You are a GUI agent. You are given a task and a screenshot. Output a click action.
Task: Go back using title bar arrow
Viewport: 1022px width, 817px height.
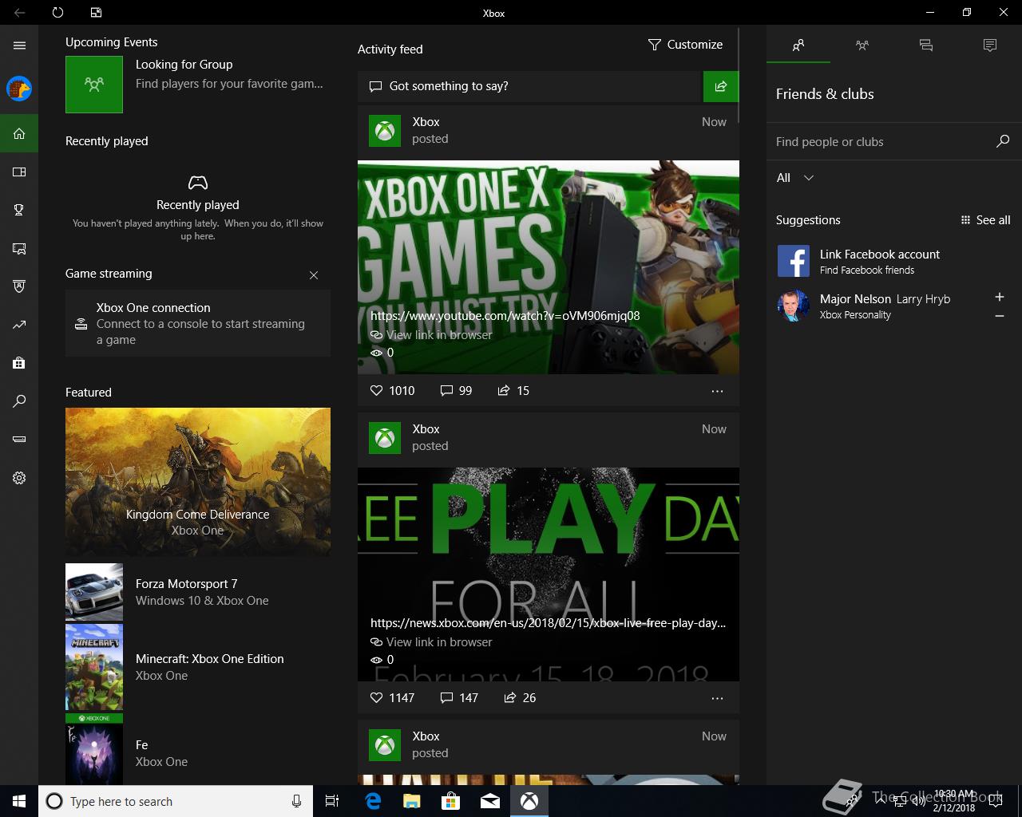pyautogui.click(x=19, y=13)
